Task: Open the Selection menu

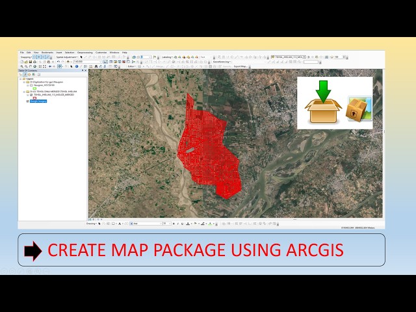Action: click(x=70, y=53)
